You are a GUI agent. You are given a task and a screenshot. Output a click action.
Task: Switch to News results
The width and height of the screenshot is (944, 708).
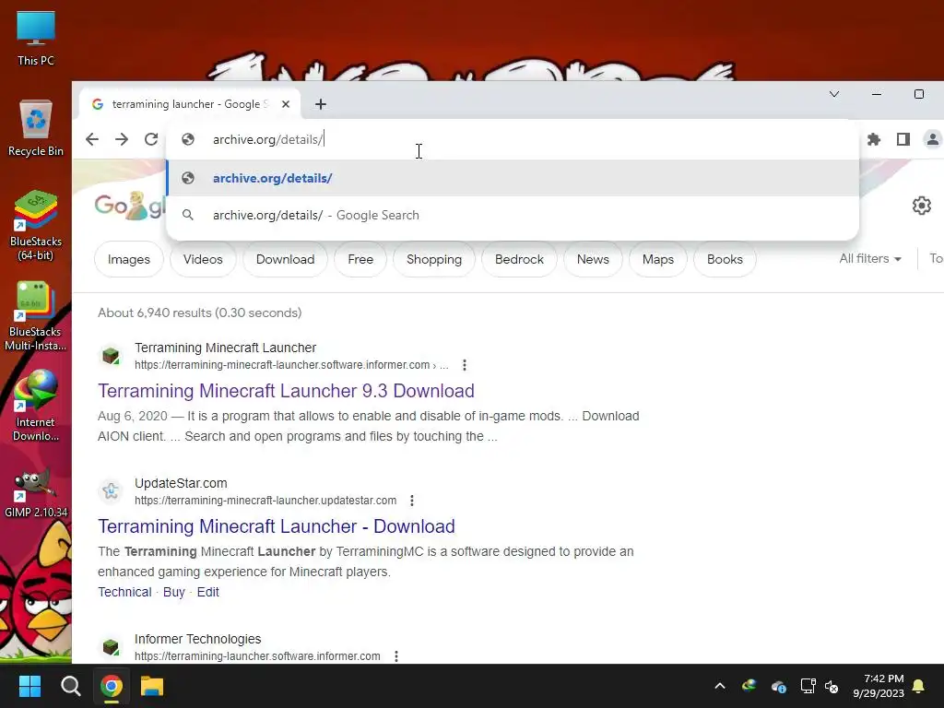point(593,259)
